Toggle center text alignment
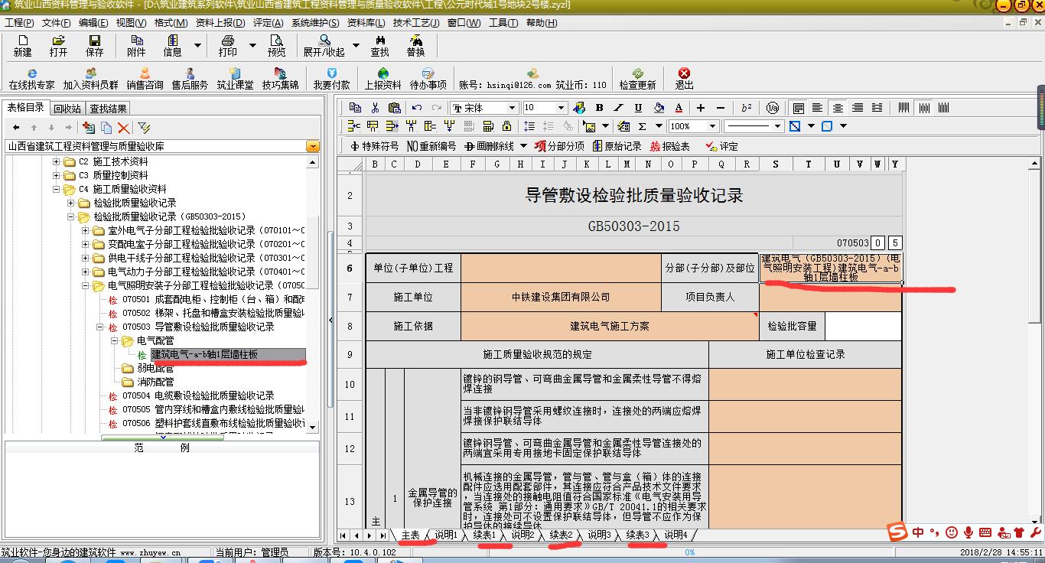Viewport: 1045px width, 563px height. (838, 108)
